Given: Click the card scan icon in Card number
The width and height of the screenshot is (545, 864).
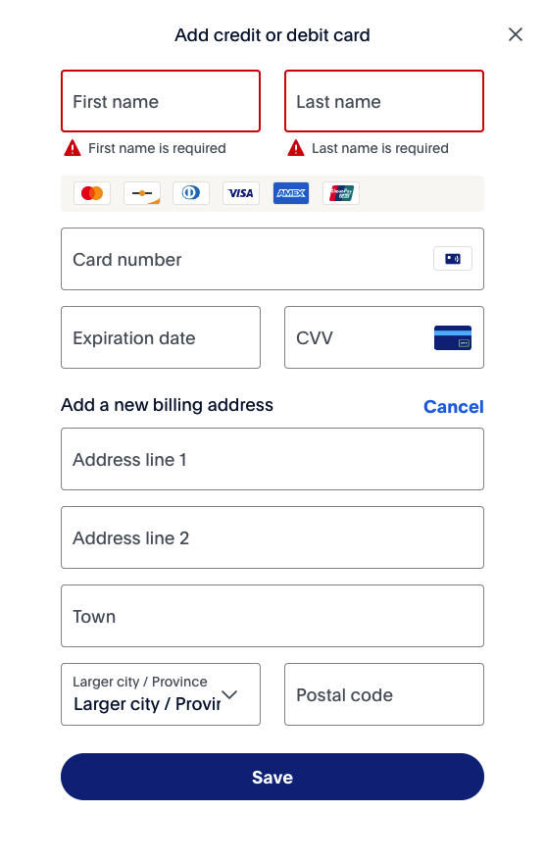Looking at the screenshot, I should 453,259.
